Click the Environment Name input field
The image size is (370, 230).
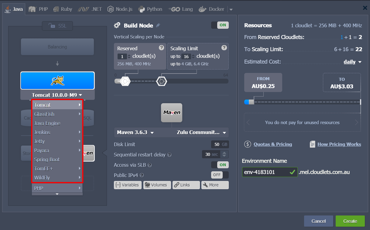[270, 172]
